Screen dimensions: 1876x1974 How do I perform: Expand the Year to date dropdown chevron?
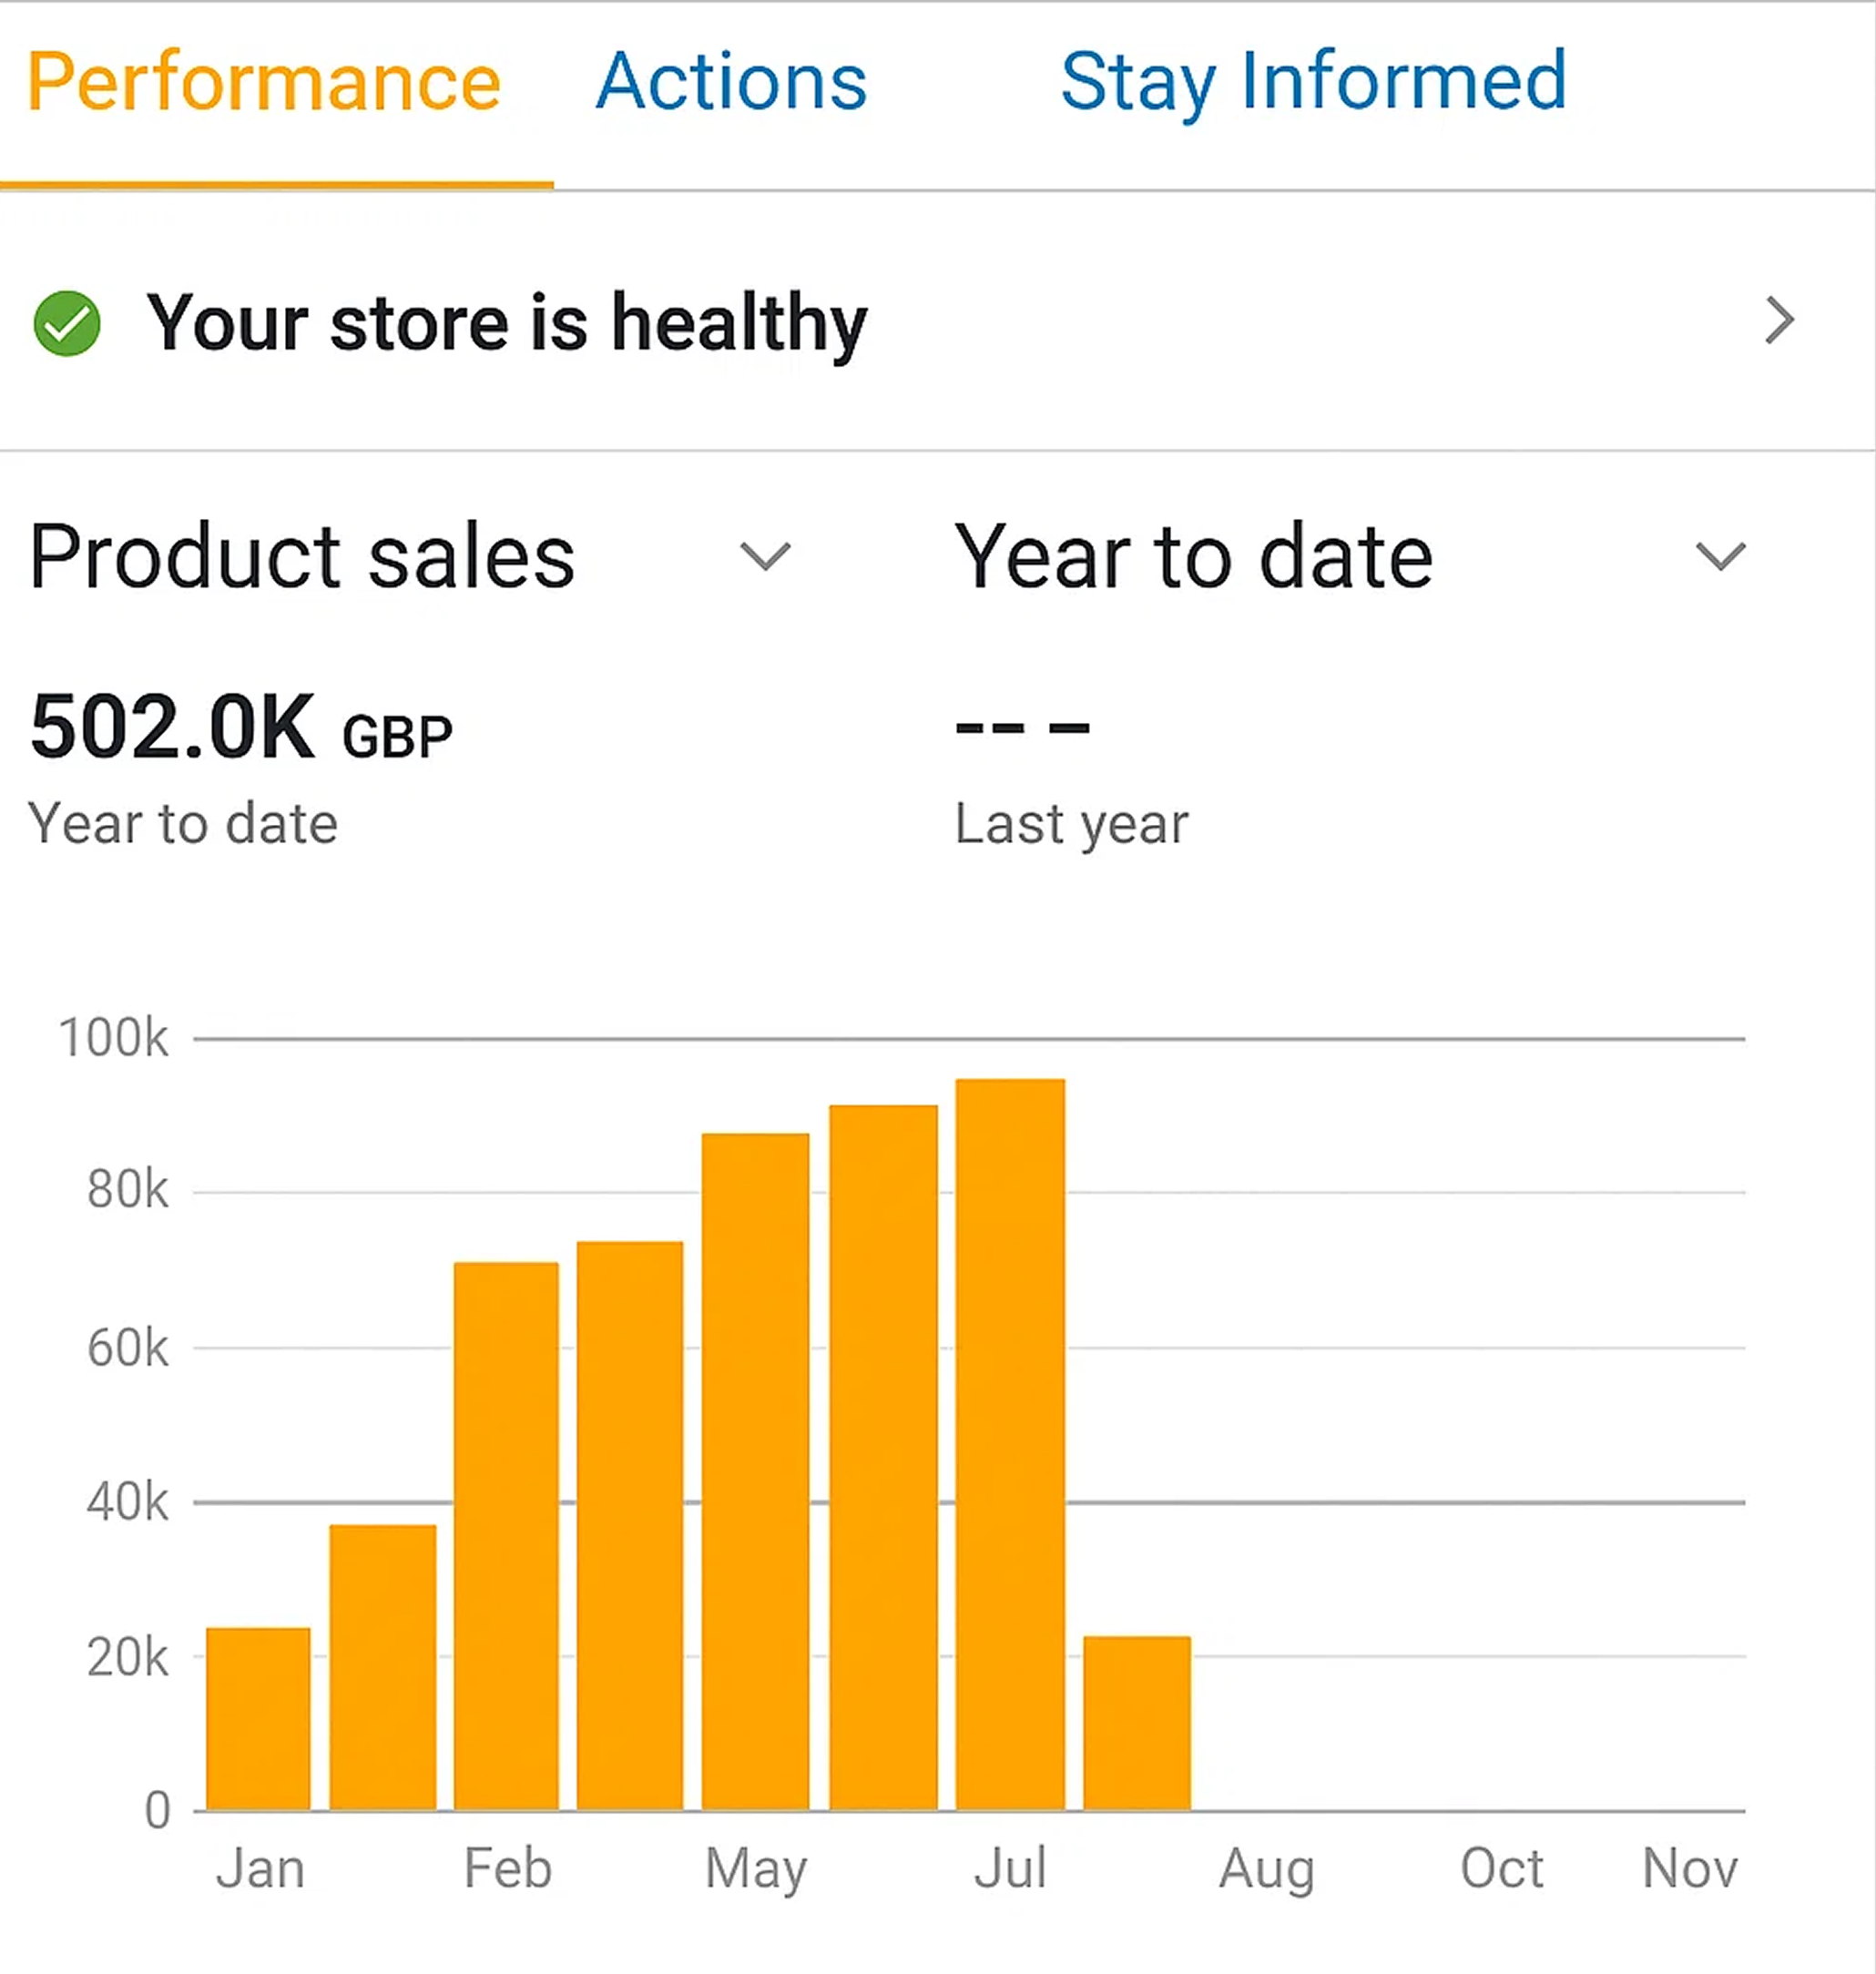pyautogui.click(x=1721, y=555)
